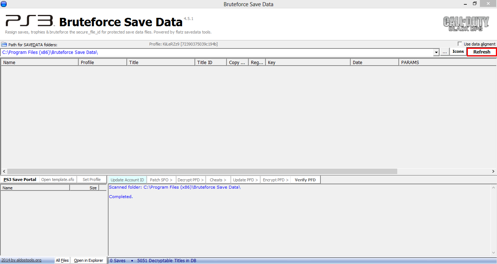Click the Set Profile button
This screenshot has height=264, width=497.
(91, 180)
